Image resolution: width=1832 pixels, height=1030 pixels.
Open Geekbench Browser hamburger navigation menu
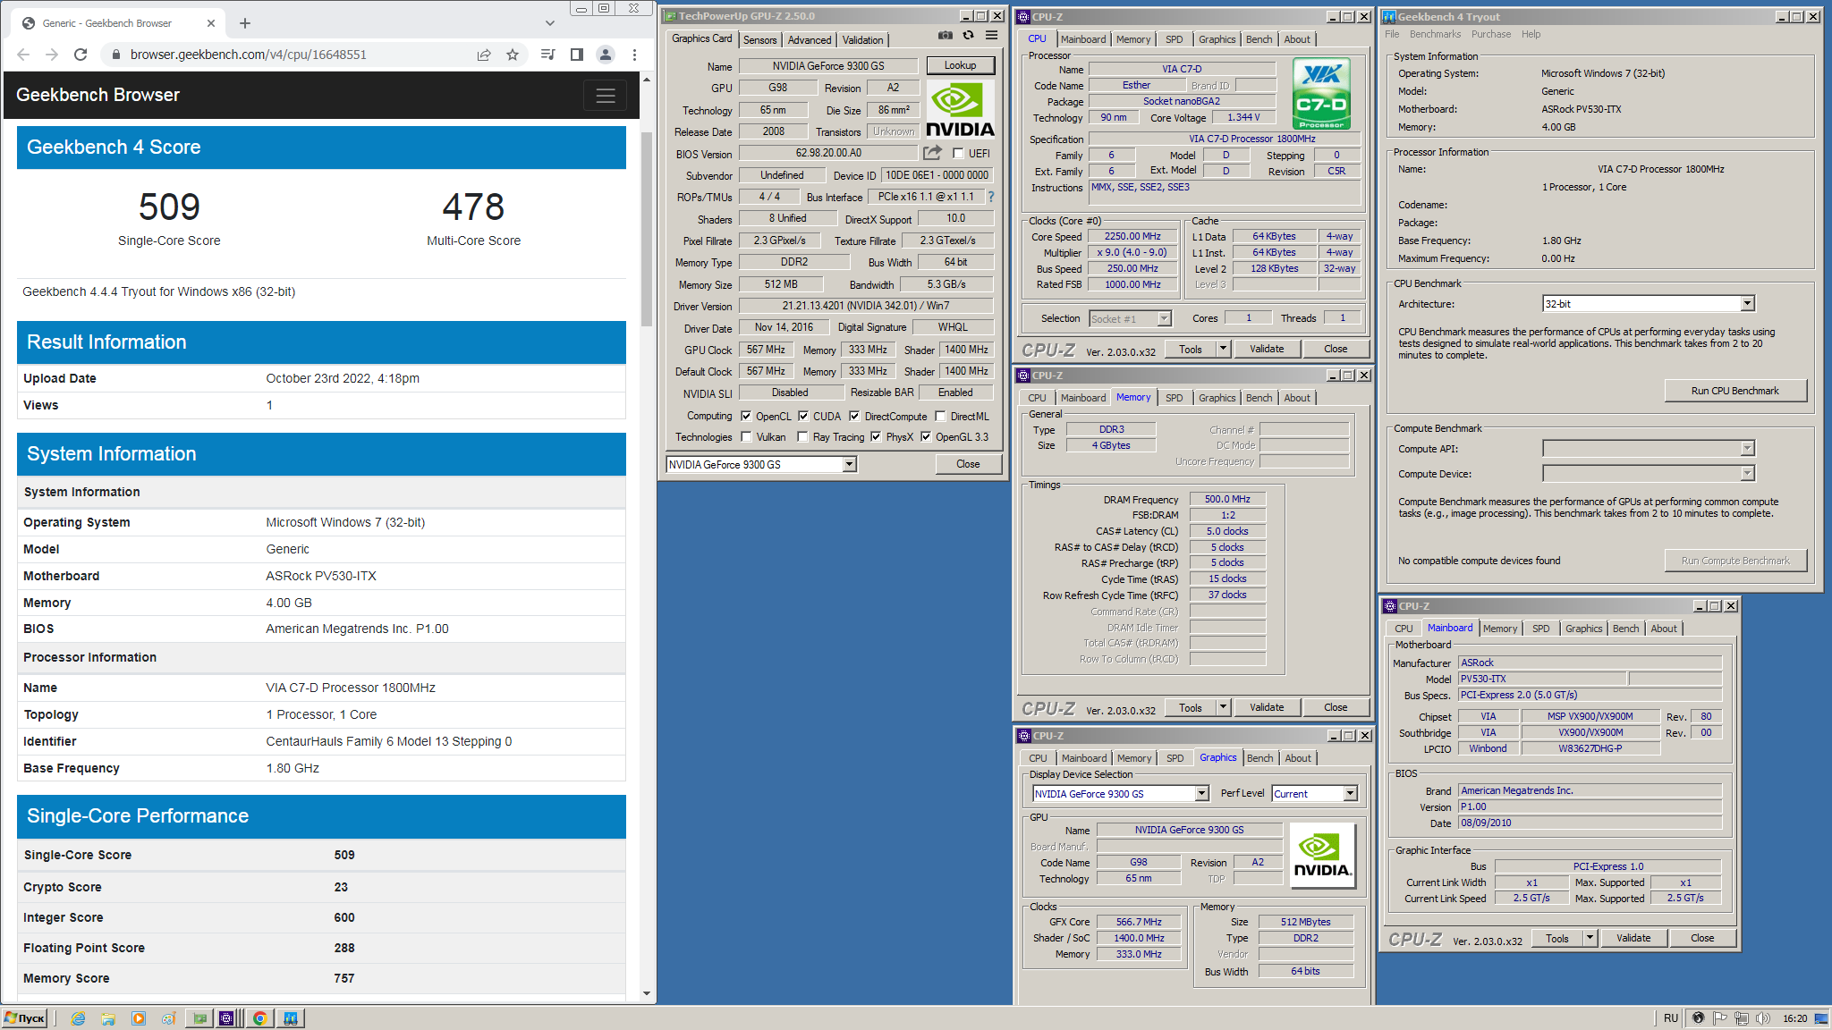606,95
